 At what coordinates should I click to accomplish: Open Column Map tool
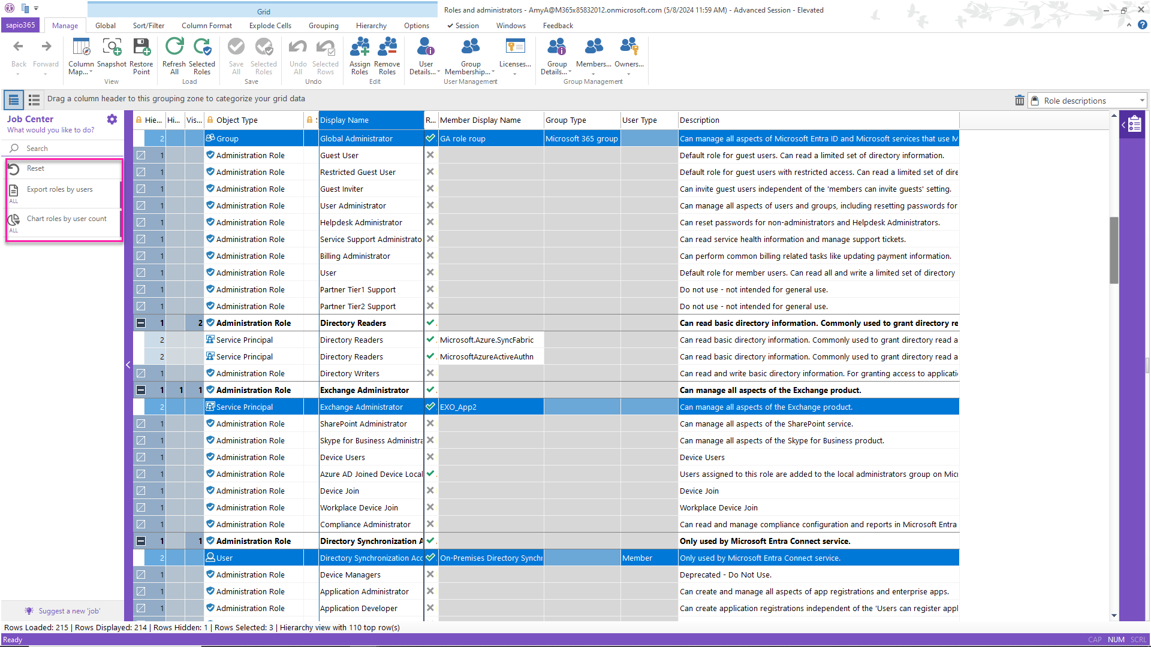tap(81, 56)
